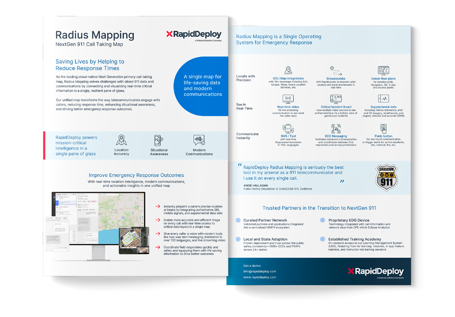The height and width of the screenshot is (317, 455).
Task: Click the 'Radius Mapping' title heading
Action: (x=94, y=35)
